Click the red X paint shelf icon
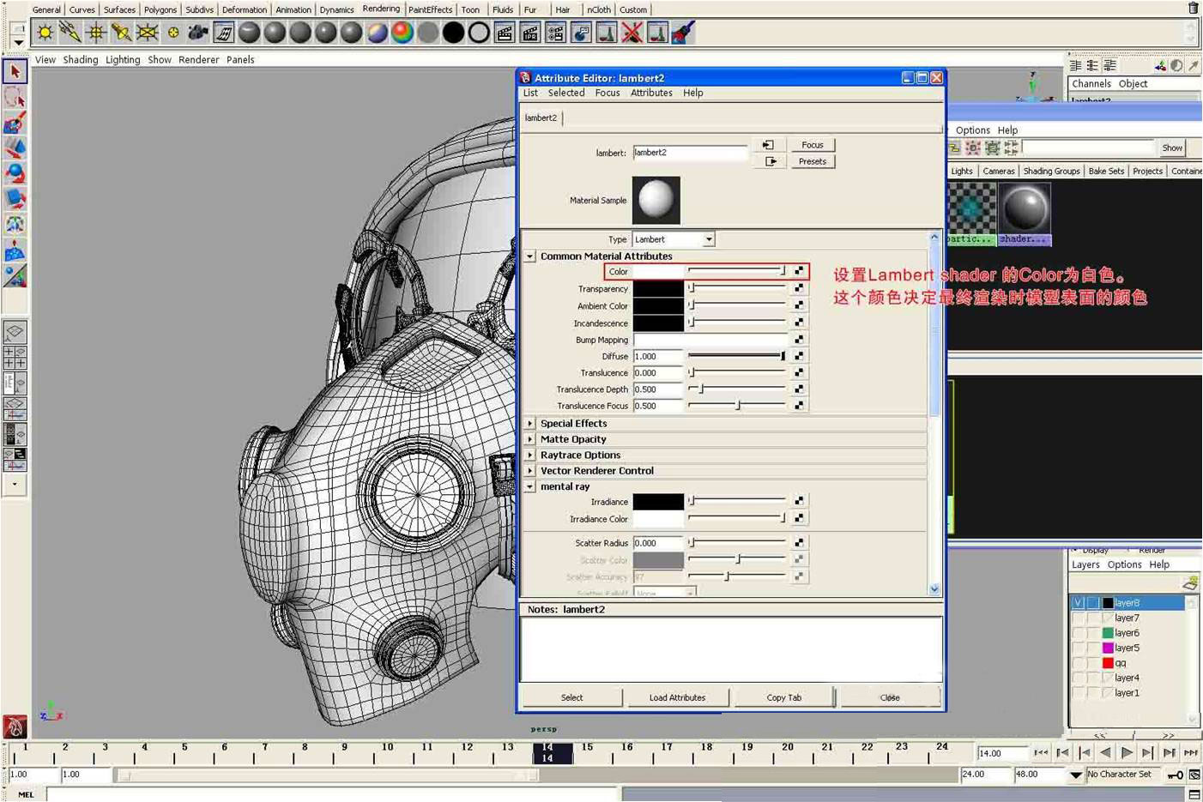 [x=632, y=33]
